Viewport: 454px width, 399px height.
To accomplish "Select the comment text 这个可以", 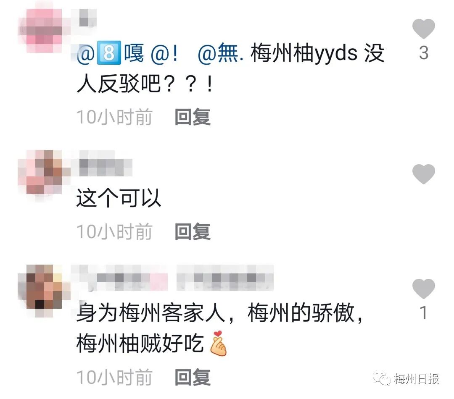I will point(119,198).
